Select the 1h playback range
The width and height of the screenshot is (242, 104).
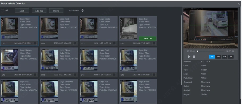click(x=231, y=57)
